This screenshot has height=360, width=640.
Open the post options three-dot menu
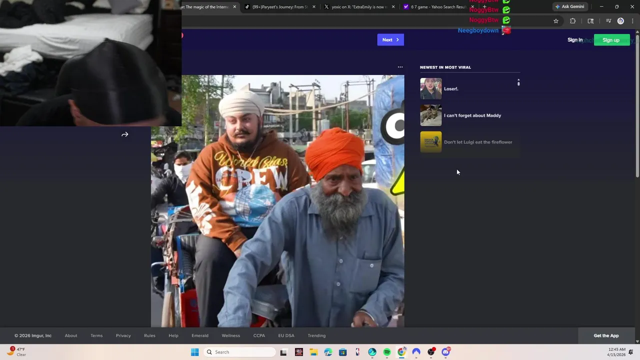pos(400,67)
